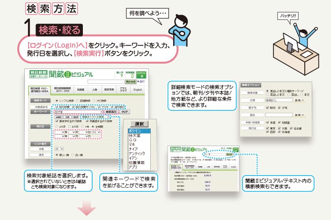Viewport: 331px width, 220px height.
Task: Select the シンプル検索 radio button
Action: click(x=57, y=101)
